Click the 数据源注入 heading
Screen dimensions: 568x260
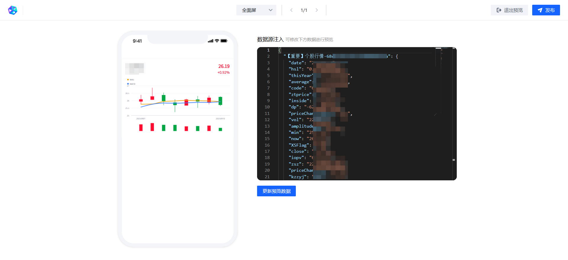pyautogui.click(x=270, y=39)
